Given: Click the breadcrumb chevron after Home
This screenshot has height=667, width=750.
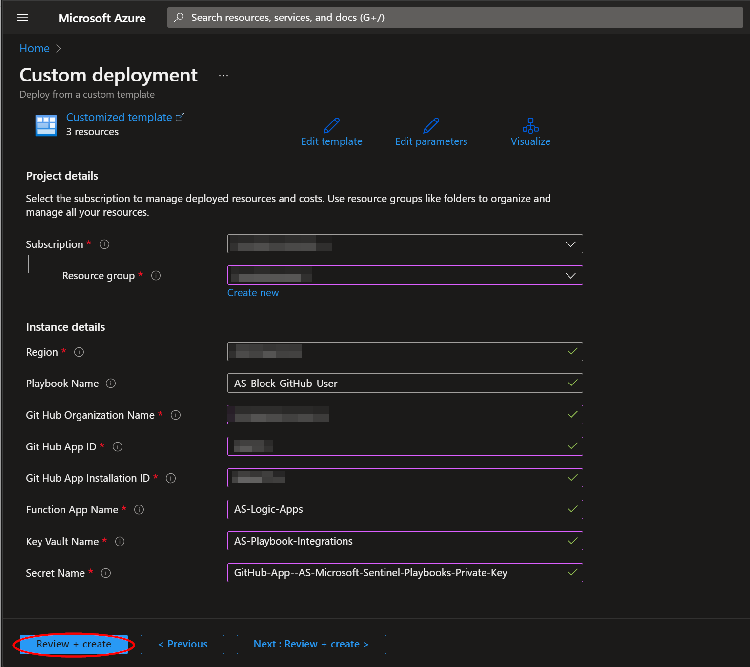Looking at the screenshot, I should coord(59,48).
